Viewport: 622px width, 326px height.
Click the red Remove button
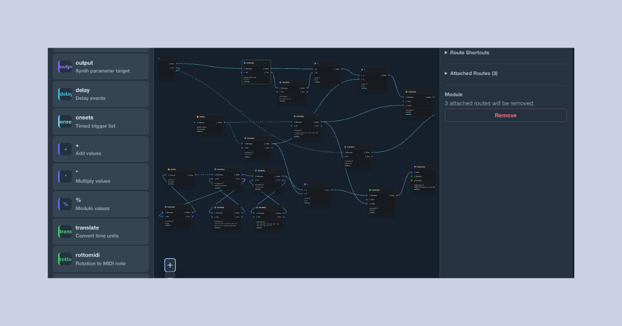tap(505, 115)
